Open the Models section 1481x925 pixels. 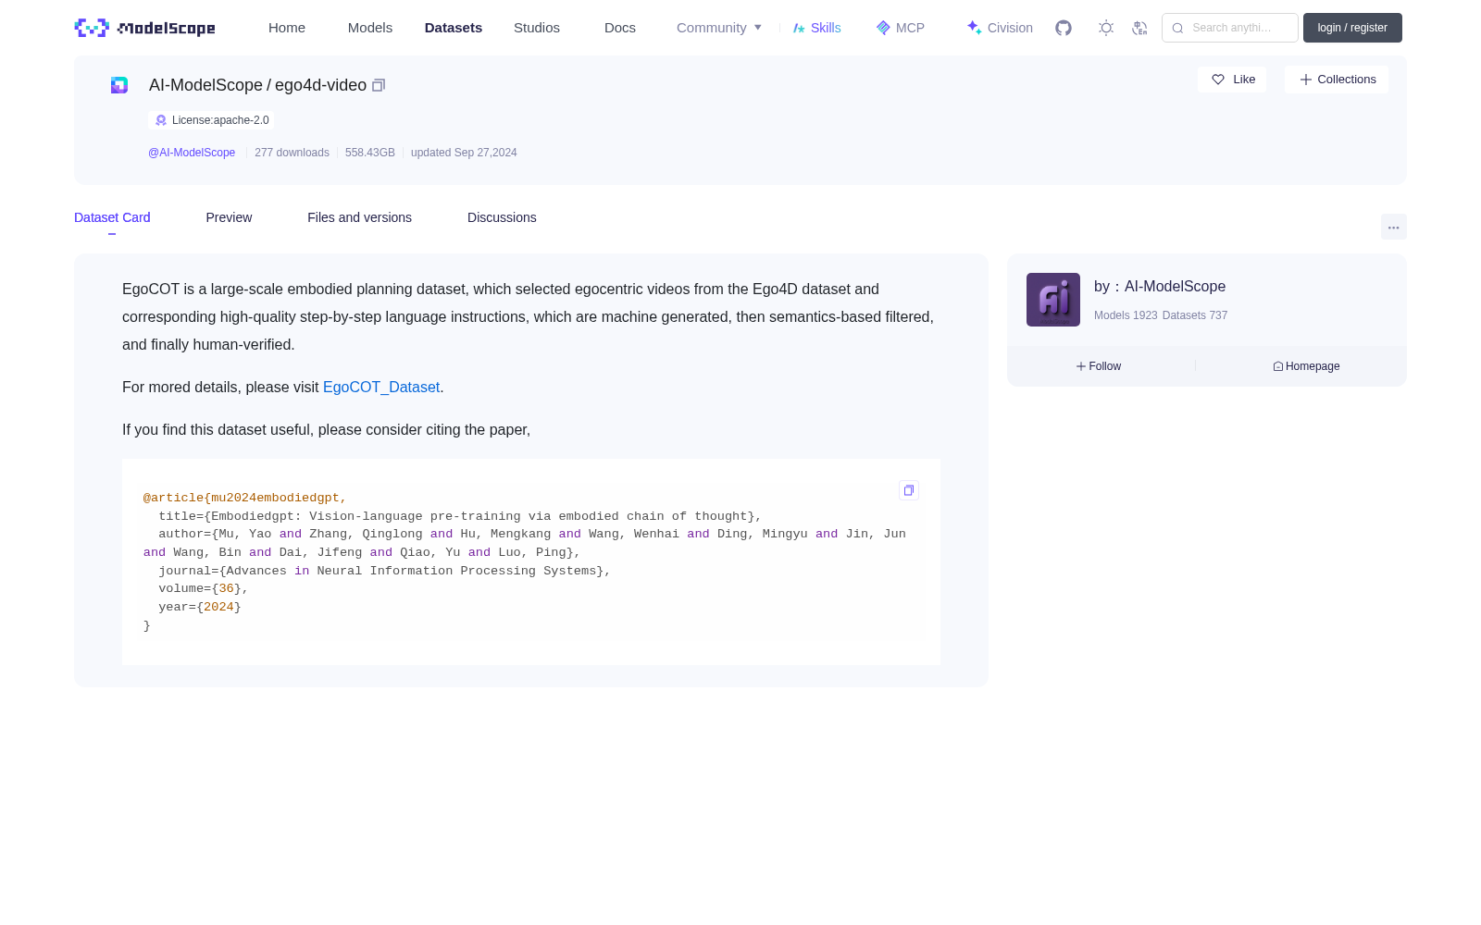click(370, 28)
